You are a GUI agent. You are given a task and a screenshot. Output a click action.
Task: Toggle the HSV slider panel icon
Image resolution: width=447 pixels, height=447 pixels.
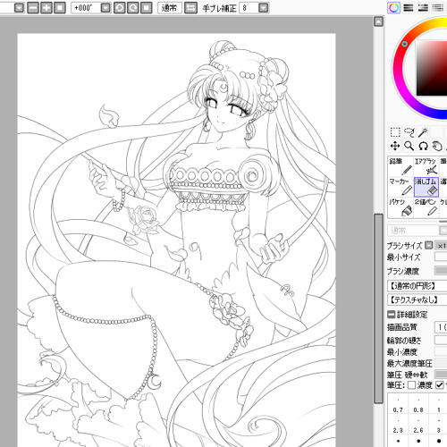point(423,8)
